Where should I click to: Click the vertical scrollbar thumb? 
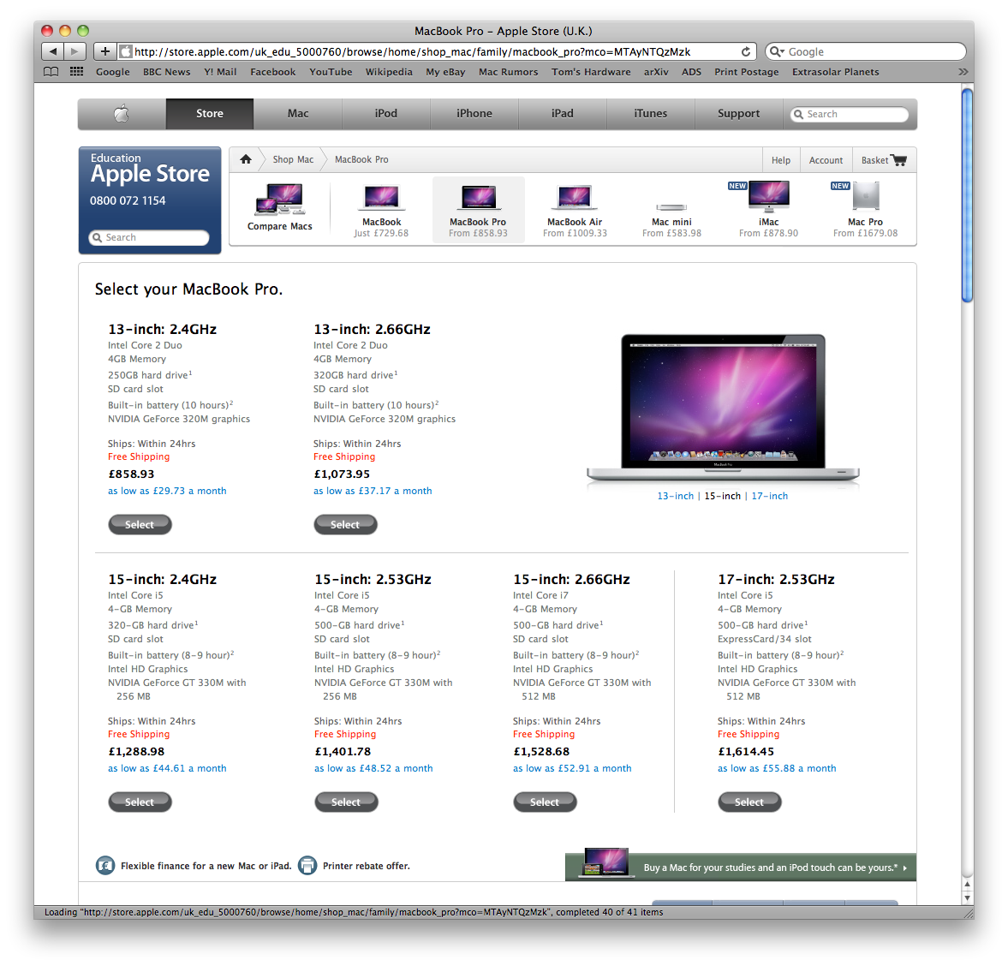[x=968, y=194]
